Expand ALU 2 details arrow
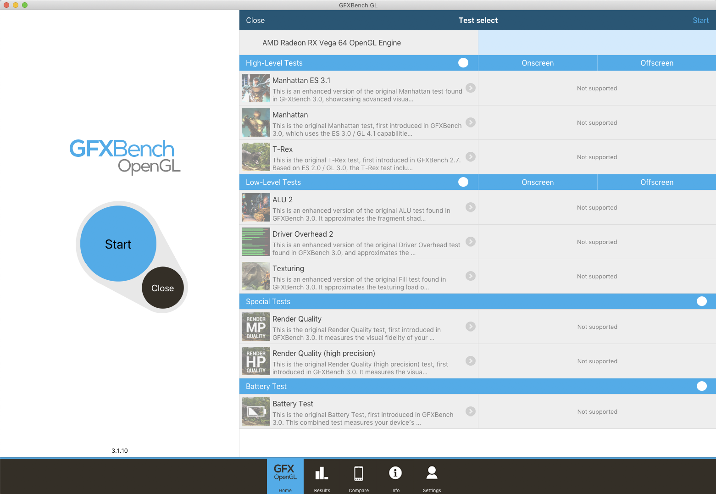This screenshot has width=716, height=494. point(471,207)
